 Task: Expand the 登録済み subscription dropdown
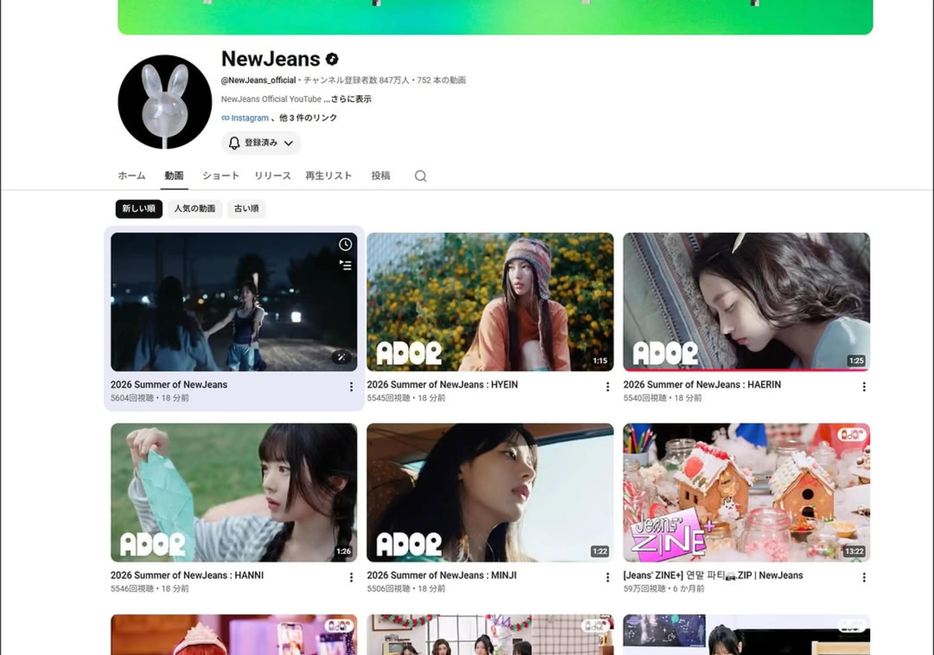[x=261, y=143]
